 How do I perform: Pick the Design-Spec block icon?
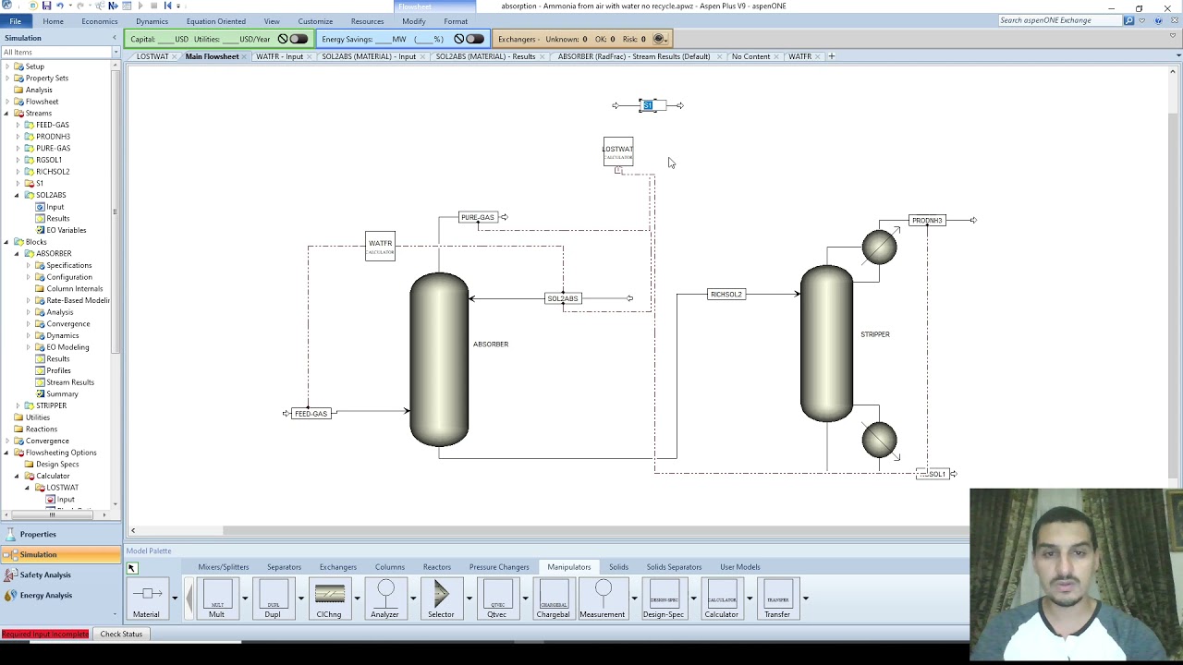[664, 598]
